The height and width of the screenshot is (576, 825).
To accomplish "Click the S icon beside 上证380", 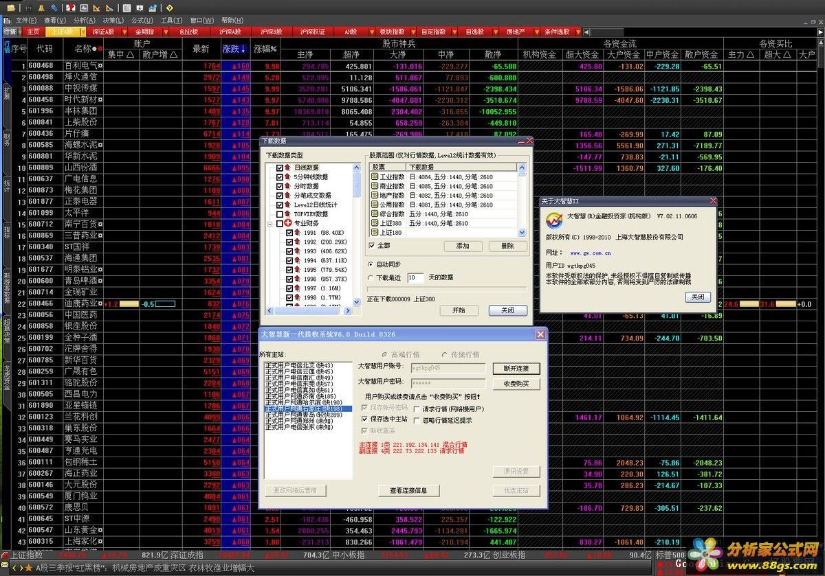I will click(x=375, y=223).
